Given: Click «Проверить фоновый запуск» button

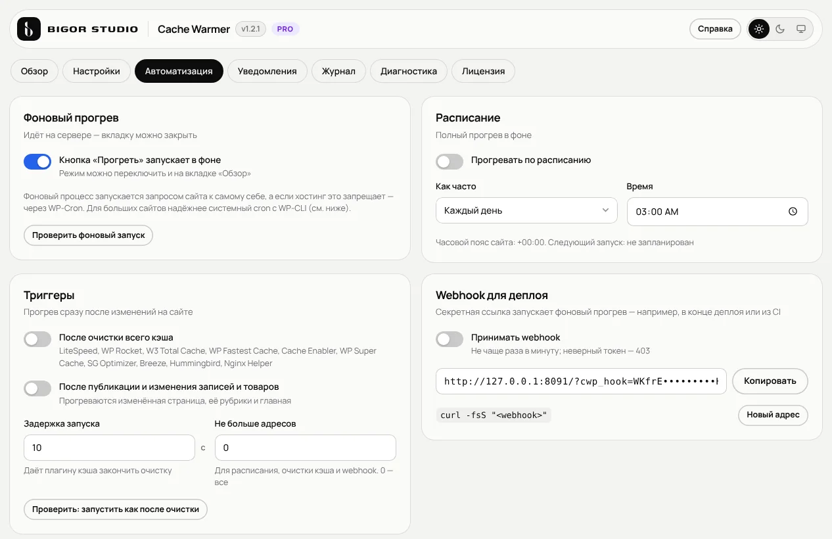Looking at the screenshot, I should (x=89, y=235).
